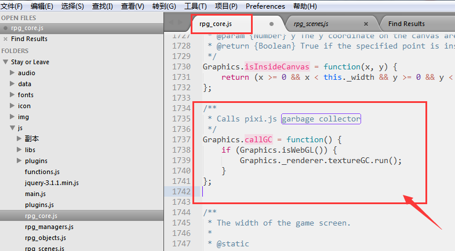Switch to the rpg_core.js tab
Viewport: 455px width, 251px height.
pos(216,24)
